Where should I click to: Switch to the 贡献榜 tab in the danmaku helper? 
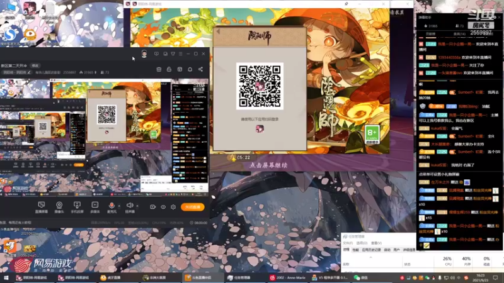(x=430, y=34)
